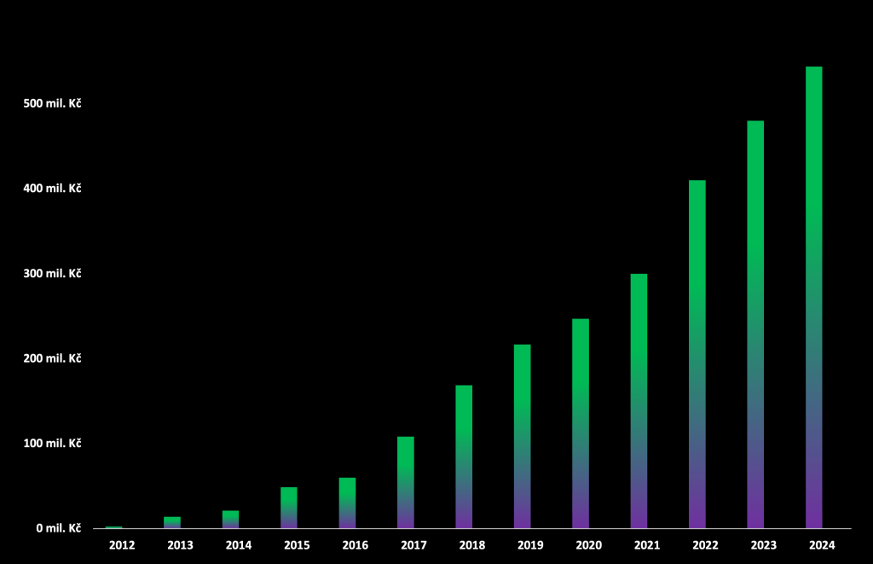Click the 2024 bar in the chart
Image resolution: width=873 pixels, height=564 pixels.
click(813, 297)
